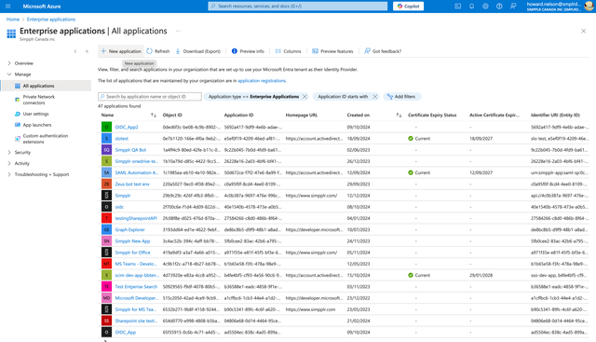
Task: Open the Application ID starts with filter pill
Action: point(343,97)
